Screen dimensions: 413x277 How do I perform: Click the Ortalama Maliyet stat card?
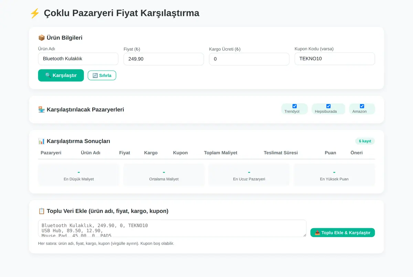pos(164,175)
